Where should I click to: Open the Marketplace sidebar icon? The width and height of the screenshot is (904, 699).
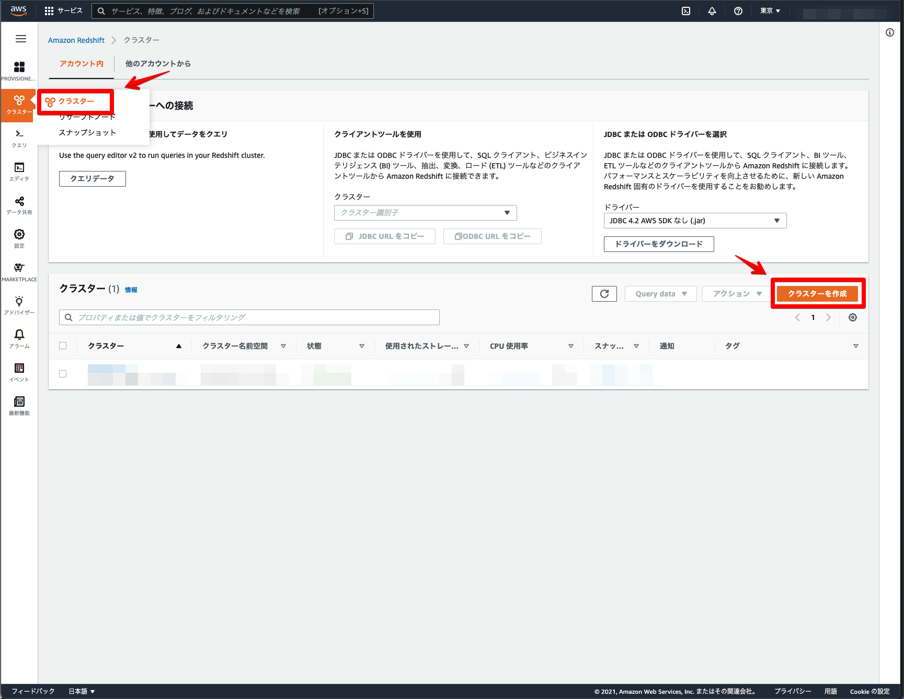19,272
